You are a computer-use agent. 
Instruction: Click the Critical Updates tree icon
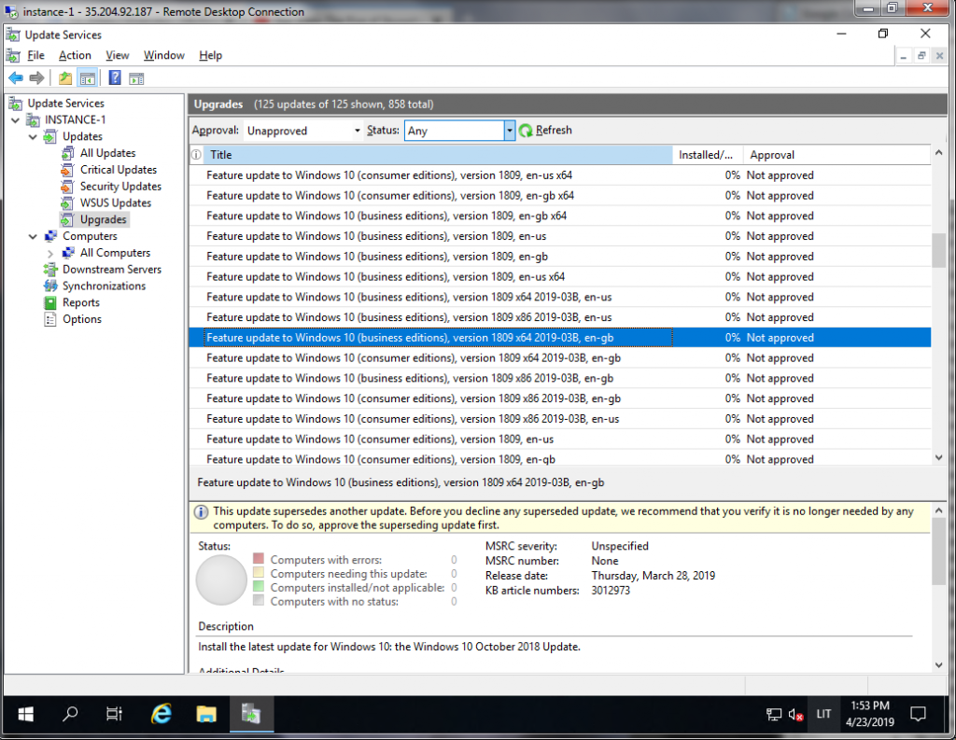click(67, 170)
